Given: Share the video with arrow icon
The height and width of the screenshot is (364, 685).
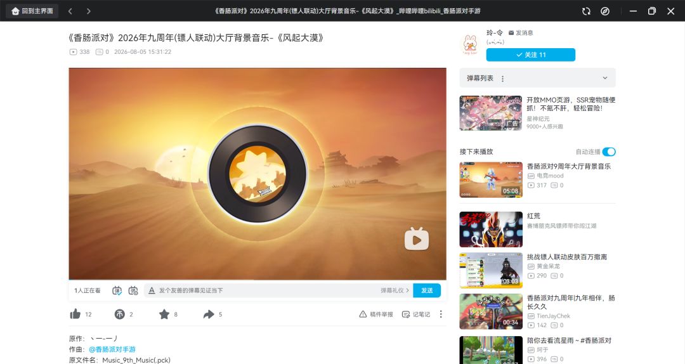Looking at the screenshot, I should (x=209, y=314).
